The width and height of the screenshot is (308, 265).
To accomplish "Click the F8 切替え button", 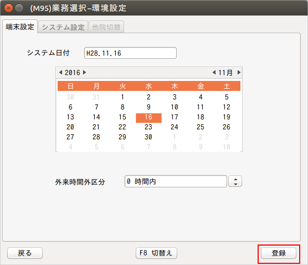I will (156, 253).
